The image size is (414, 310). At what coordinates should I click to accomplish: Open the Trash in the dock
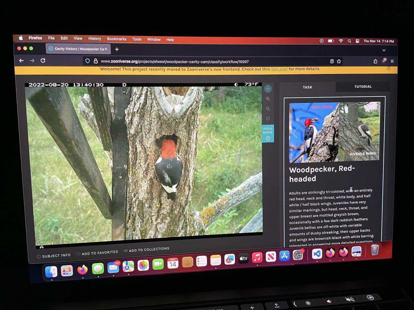click(375, 250)
